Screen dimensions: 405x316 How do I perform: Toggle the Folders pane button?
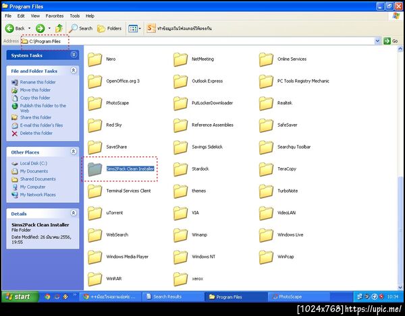pos(109,28)
